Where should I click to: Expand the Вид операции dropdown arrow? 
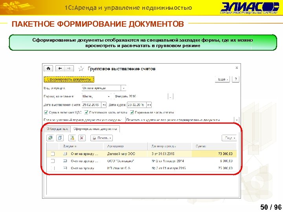(123, 88)
